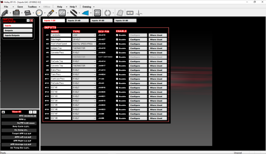Open Outputs in the side panel
Viewport: 266px width, 154px height.
click(18, 30)
